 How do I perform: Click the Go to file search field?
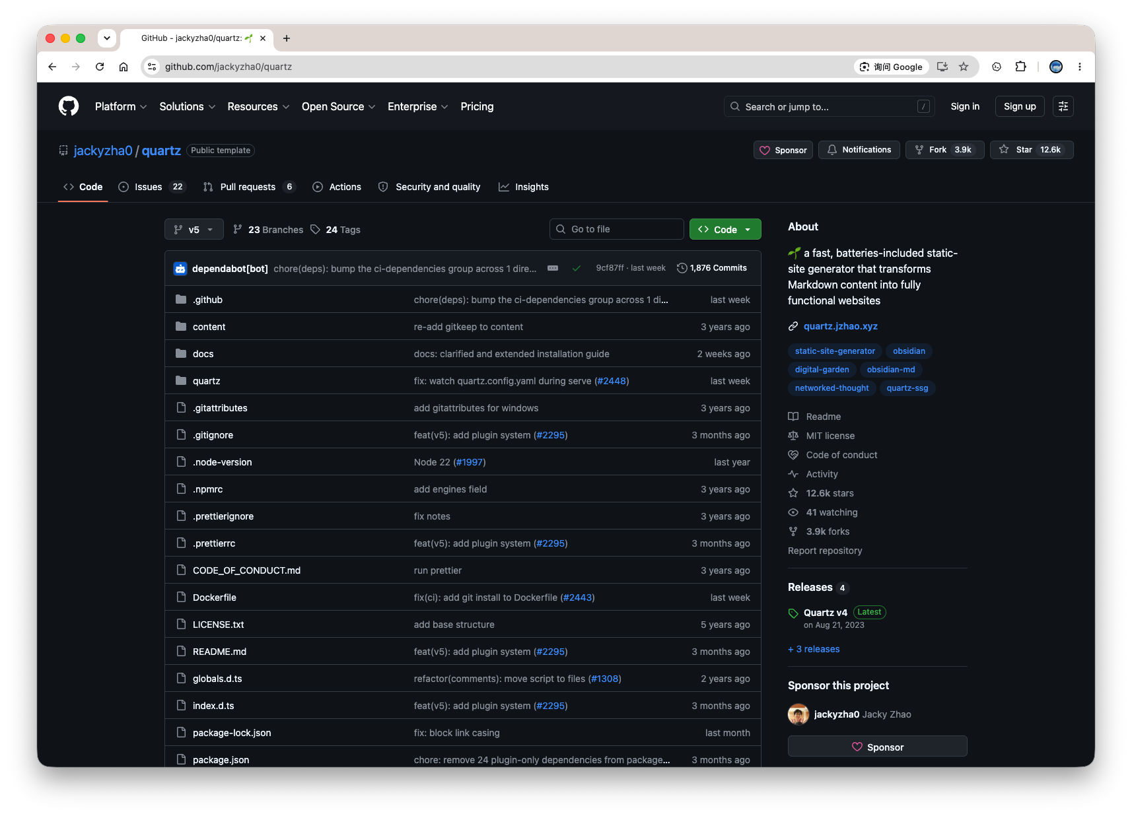click(617, 229)
